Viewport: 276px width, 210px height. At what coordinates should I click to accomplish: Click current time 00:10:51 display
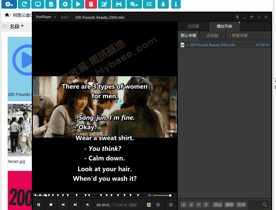point(103,205)
